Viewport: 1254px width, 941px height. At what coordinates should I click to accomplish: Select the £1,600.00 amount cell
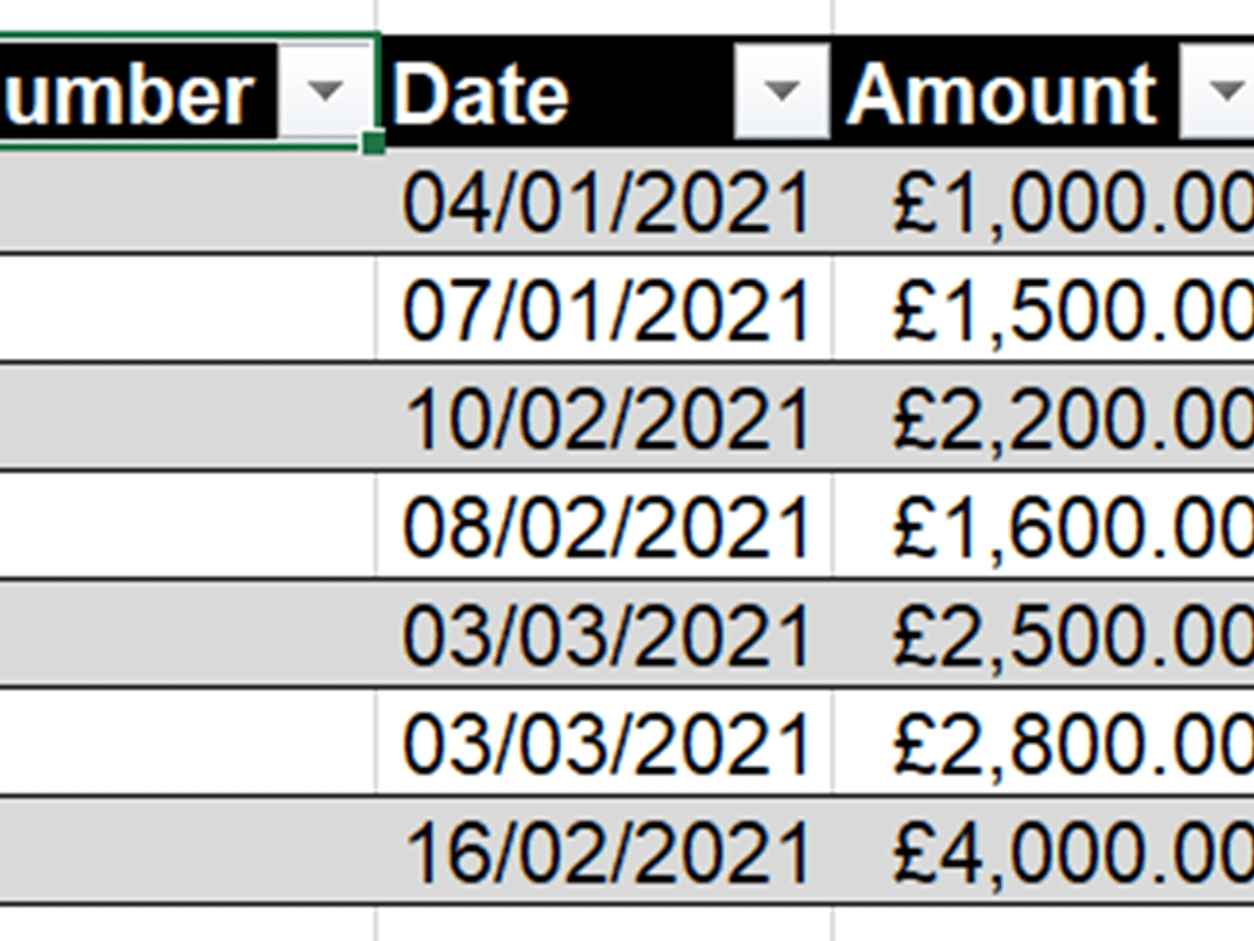click(x=1066, y=527)
